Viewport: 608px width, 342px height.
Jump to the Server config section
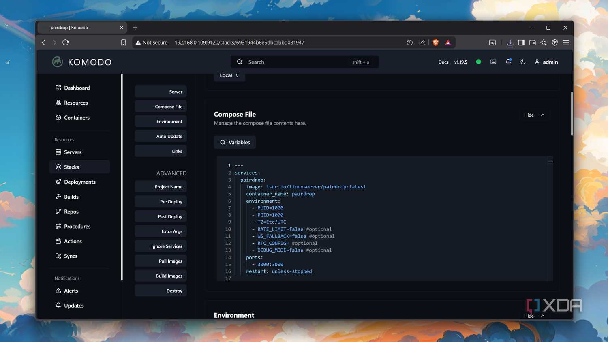[161, 92]
